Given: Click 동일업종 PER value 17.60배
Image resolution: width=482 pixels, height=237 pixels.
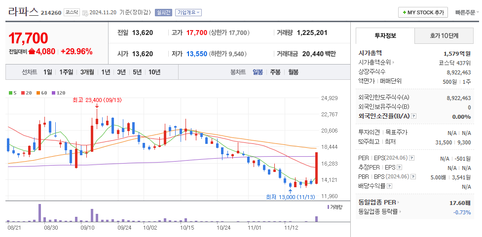Looking at the screenshot, I should [x=460, y=203].
